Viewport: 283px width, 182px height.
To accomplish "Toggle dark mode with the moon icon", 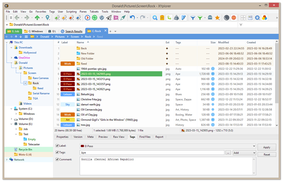I will (226, 18).
